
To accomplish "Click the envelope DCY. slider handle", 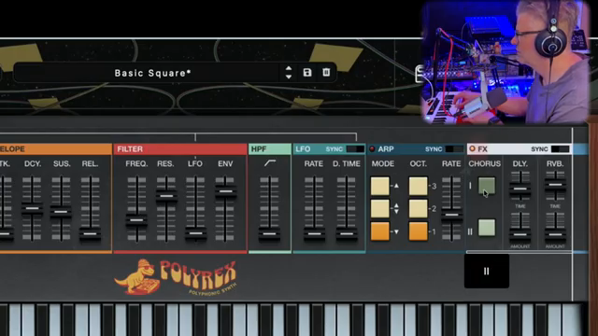I will coord(32,208).
